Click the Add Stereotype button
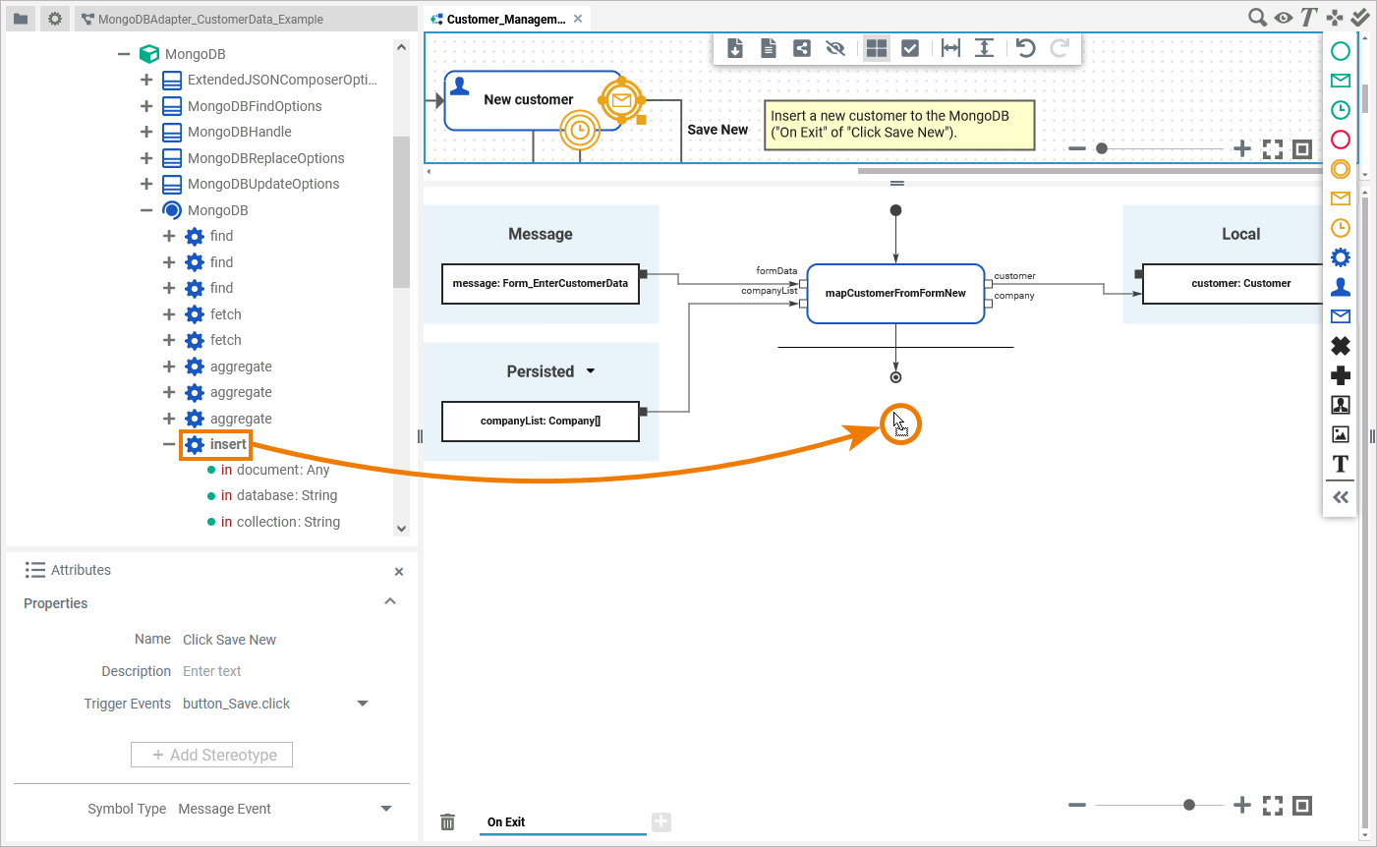The width and height of the screenshot is (1377, 847). click(x=211, y=755)
